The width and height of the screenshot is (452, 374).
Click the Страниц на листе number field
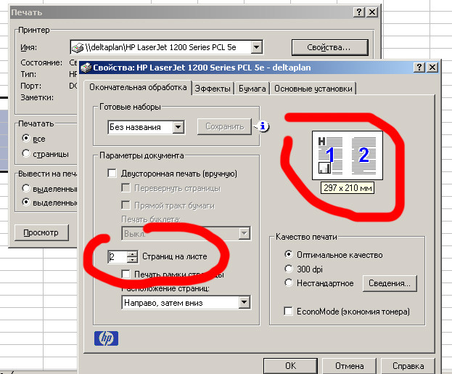[x=115, y=256]
